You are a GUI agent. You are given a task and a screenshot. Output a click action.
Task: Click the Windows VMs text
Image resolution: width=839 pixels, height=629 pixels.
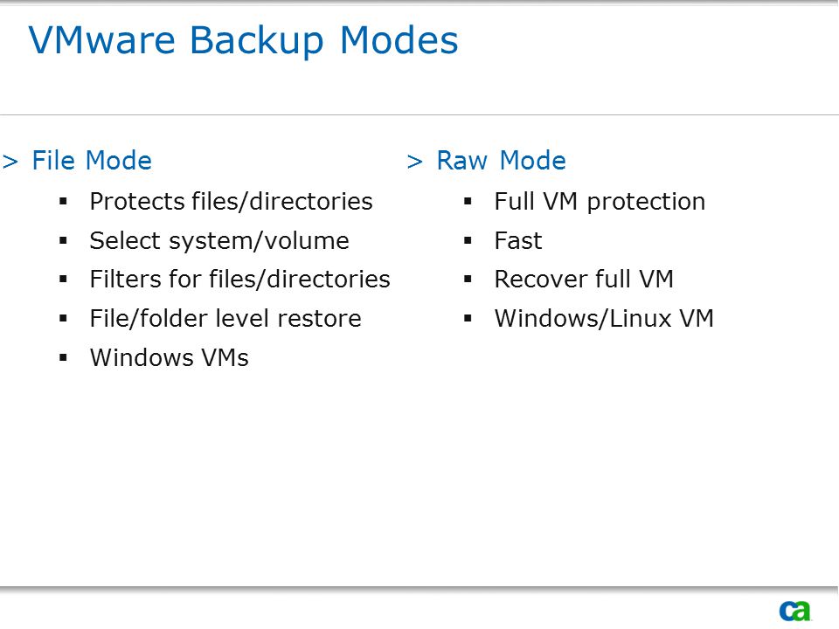click(x=170, y=357)
